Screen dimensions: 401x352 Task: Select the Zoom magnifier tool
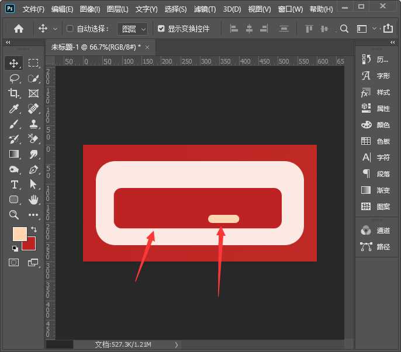tap(14, 215)
